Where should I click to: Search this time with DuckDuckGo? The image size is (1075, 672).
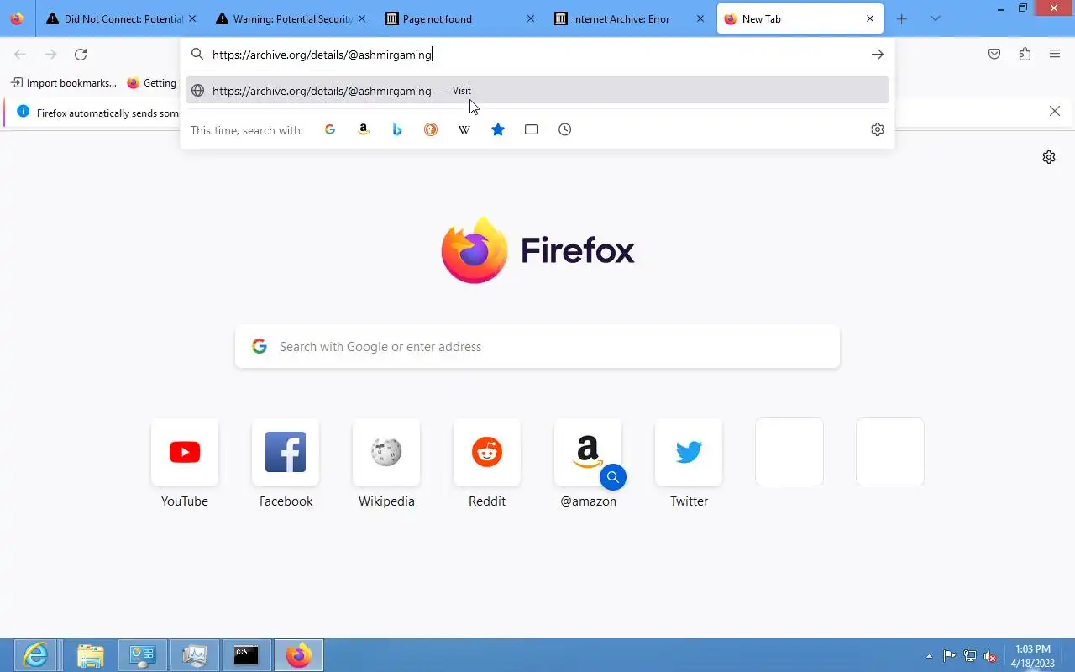pyautogui.click(x=431, y=129)
